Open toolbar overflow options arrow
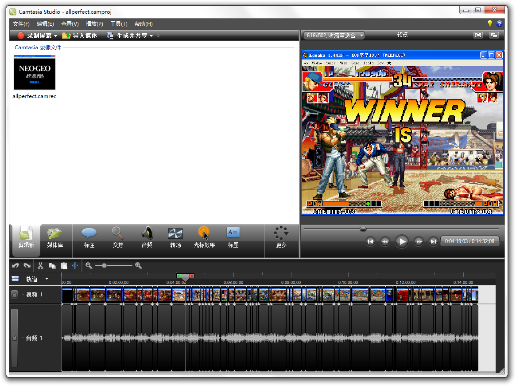The image size is (516, 386). [x=158, y=36]
